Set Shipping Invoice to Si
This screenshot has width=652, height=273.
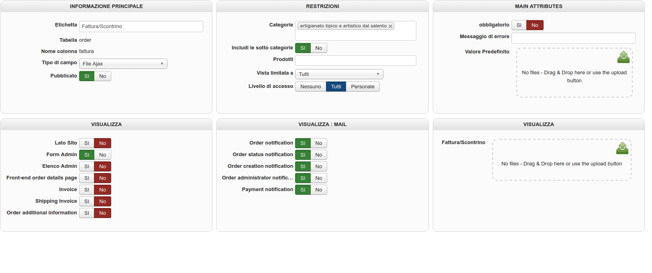pyautogui.click(x=87, y=202)
